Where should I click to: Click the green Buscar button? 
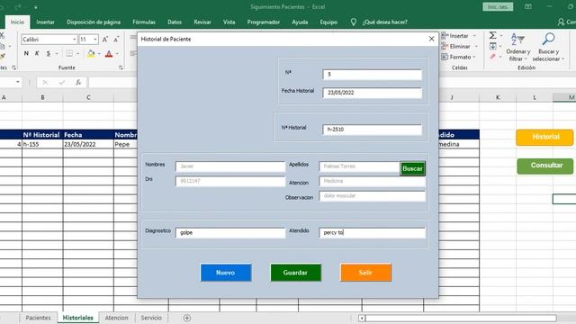pos(412,168)
